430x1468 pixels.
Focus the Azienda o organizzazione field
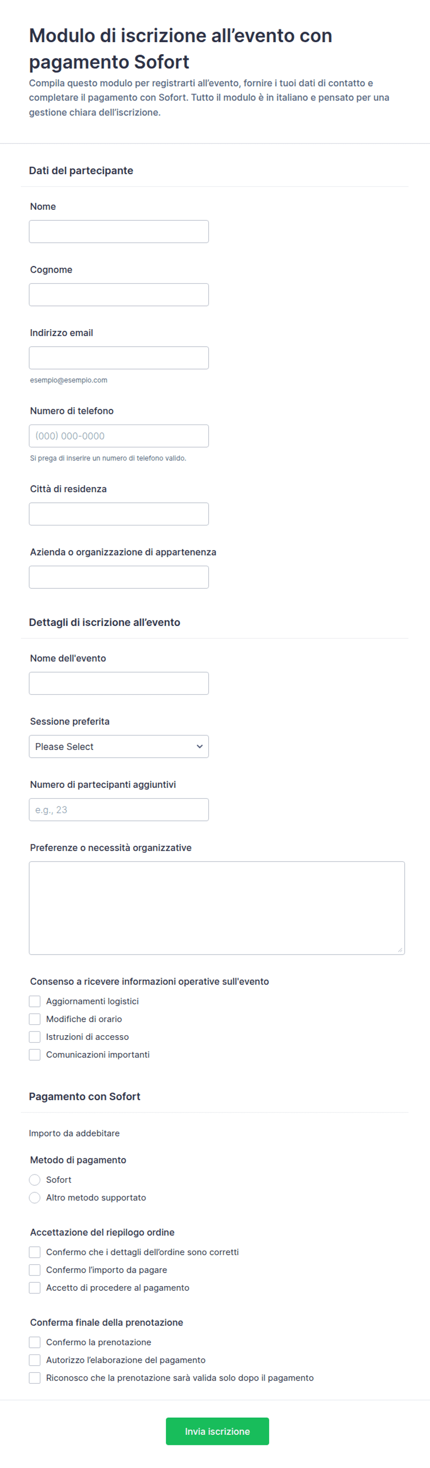point(118,577)
